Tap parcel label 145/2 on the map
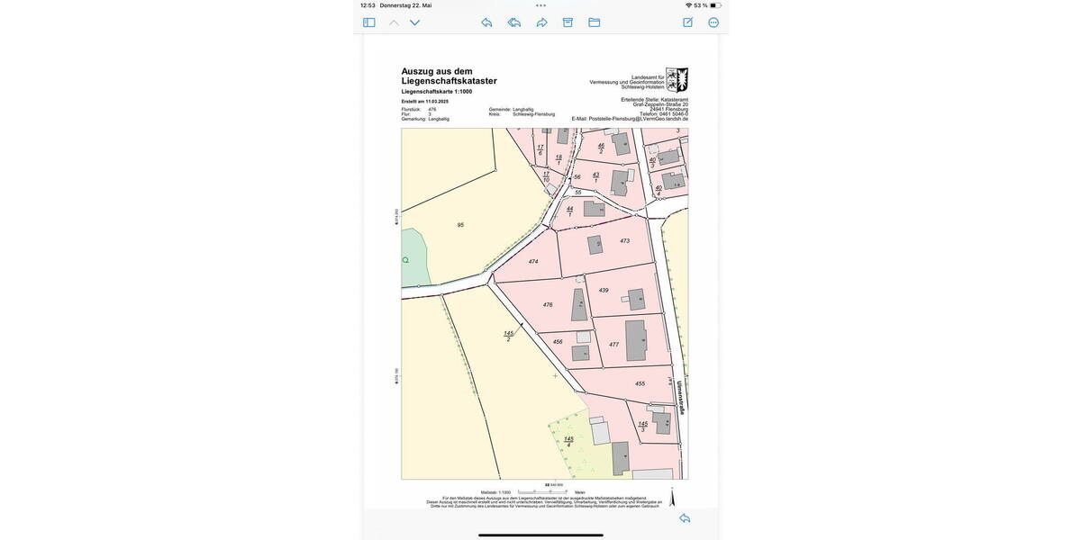This screenshot has width=1081, height=540. 509,336
